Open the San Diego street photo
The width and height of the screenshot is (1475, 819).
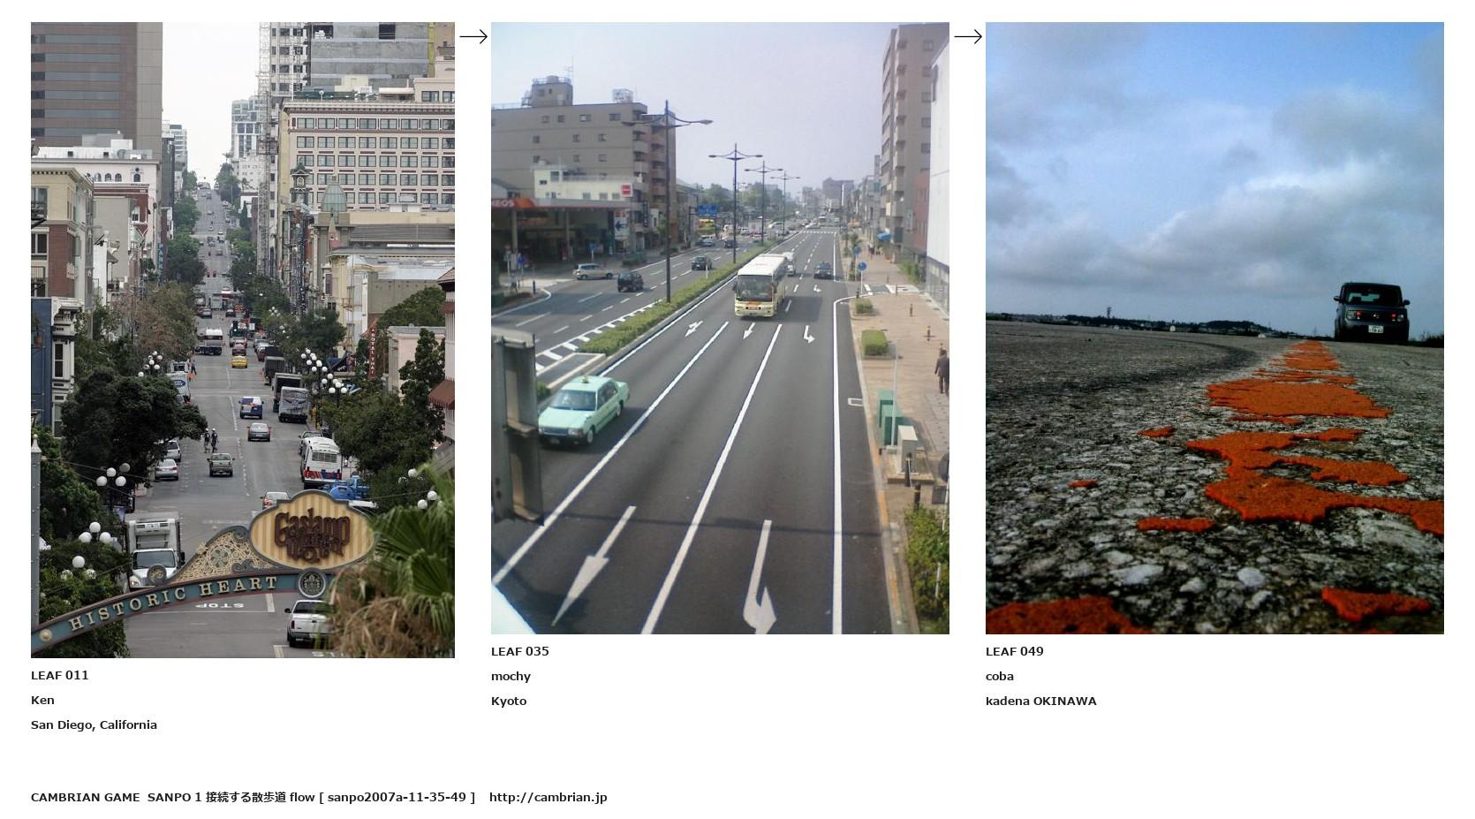pyautogui.click(x=243, y=340)
